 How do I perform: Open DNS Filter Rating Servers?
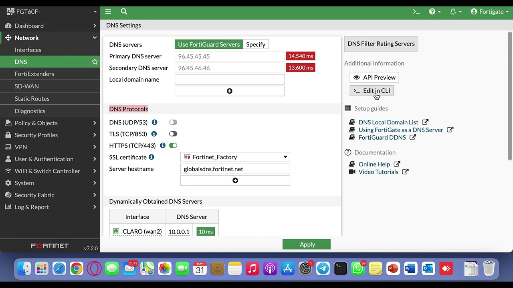click(x=381, y=44)
